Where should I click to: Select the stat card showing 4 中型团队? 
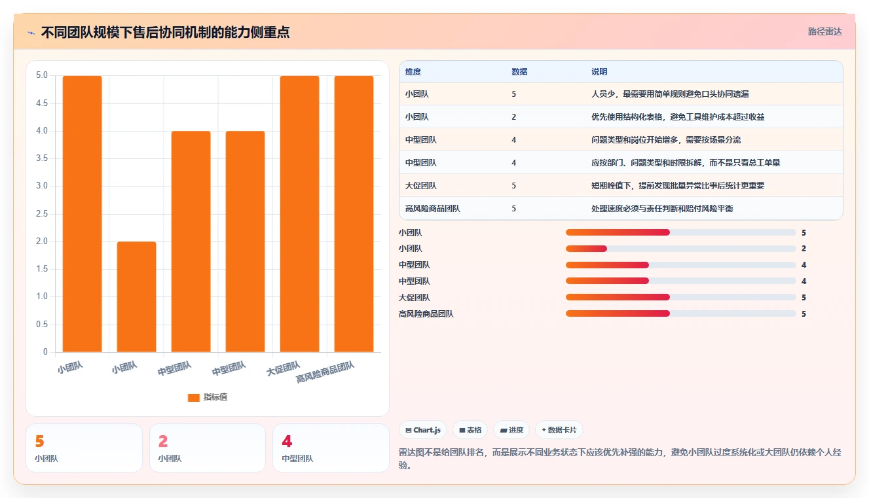(331, 448)
